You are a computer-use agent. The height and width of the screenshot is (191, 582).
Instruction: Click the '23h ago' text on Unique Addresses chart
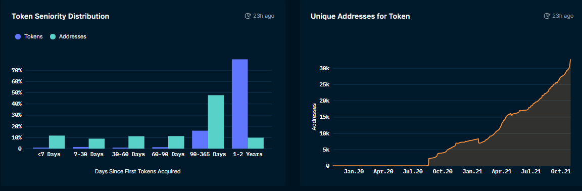pos(563,16)
